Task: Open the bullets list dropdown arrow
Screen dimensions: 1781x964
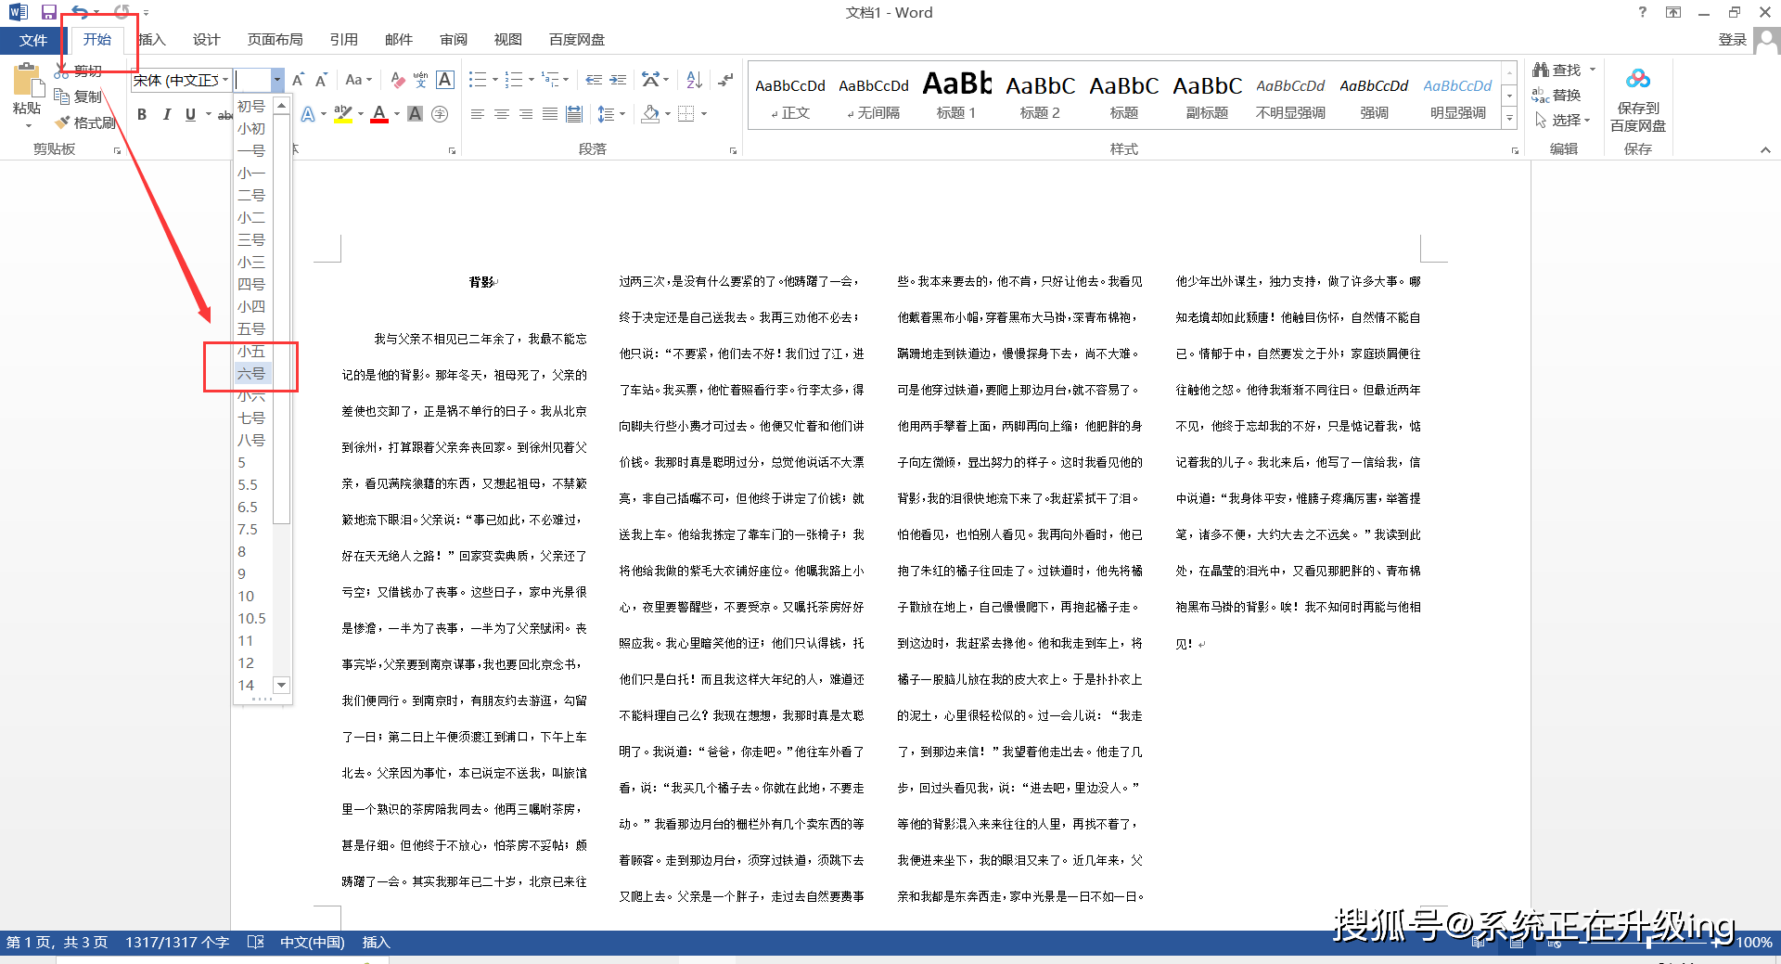Action: (495, 80)
